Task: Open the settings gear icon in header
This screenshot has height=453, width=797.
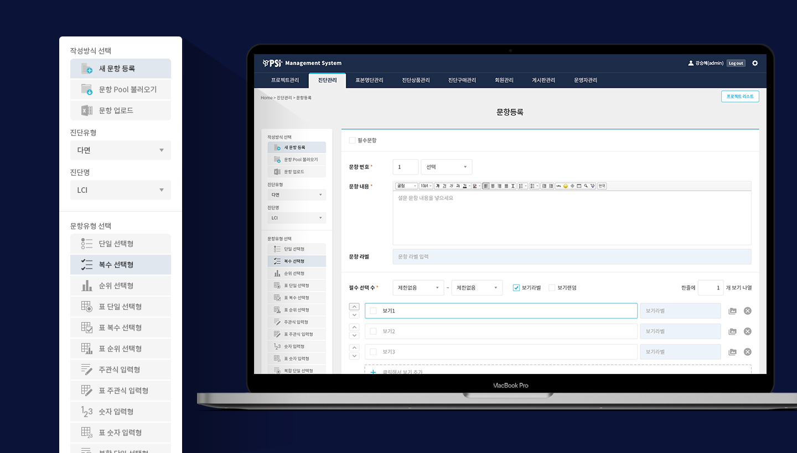Action: click(x=755, y=63)
